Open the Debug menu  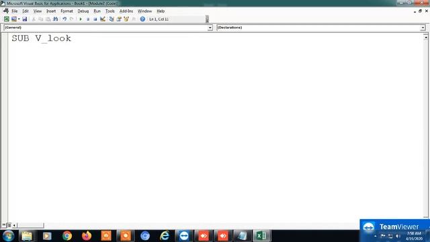point(83,11)
